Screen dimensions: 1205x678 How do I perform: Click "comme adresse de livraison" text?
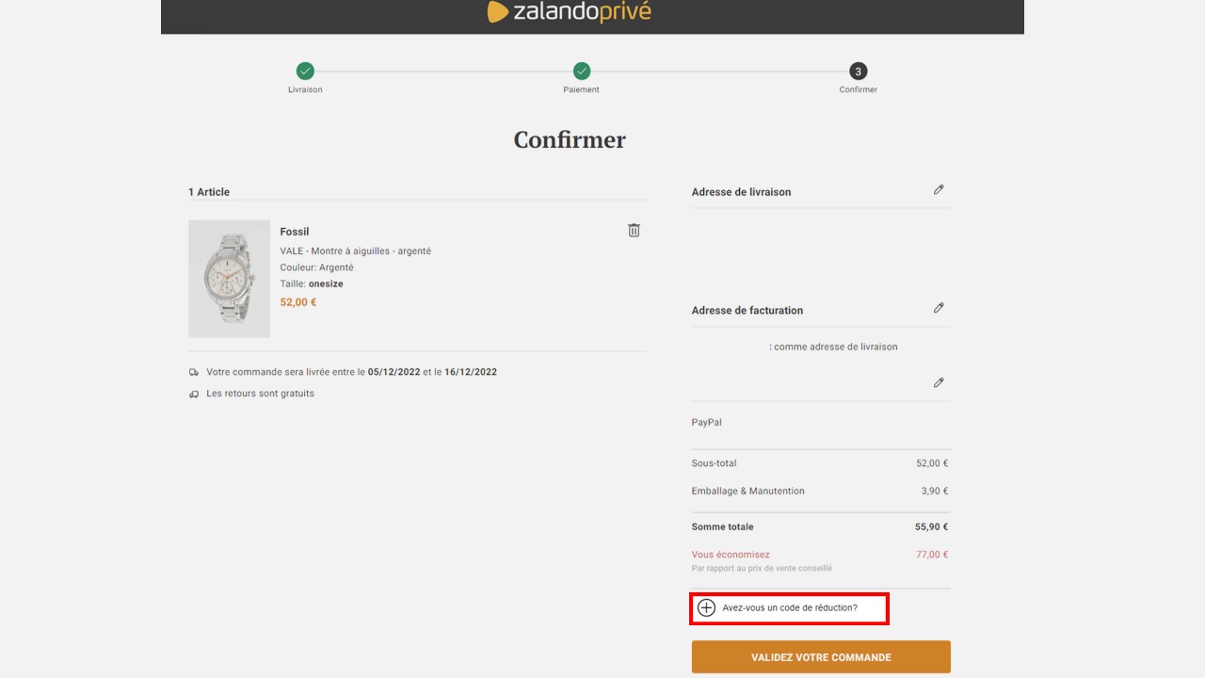click(836, 347)
